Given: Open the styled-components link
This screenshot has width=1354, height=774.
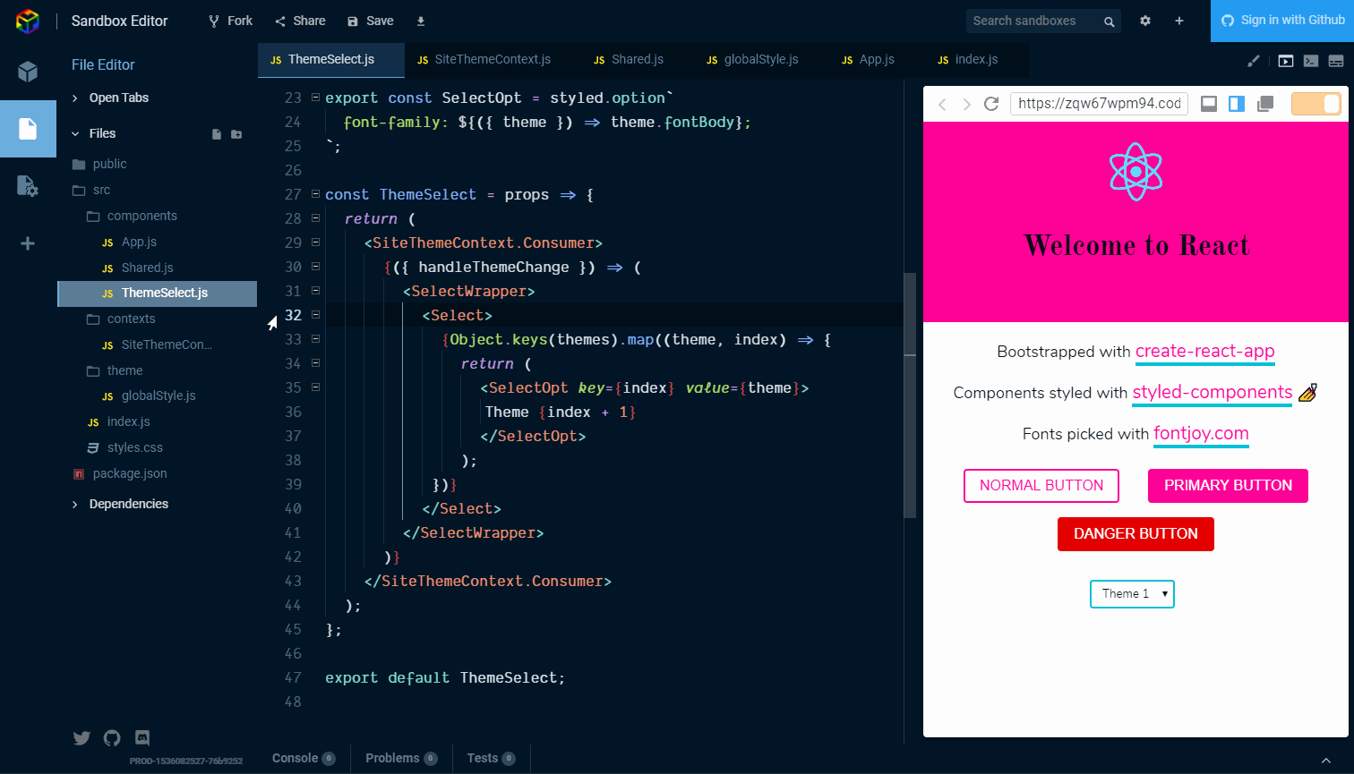Looking at the screenshot, I should point(1212,393).
